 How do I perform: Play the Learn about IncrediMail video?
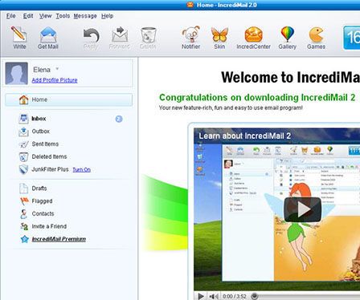coord(302,209)
